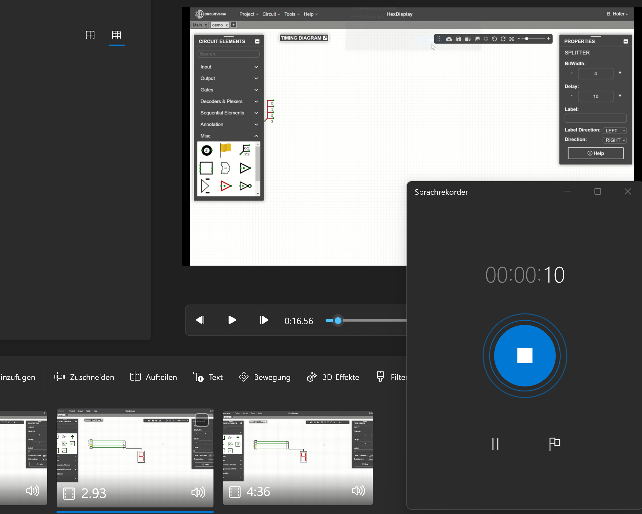Viewport: 642px width, 514px height.
Task: Open the Circuit menu in CircuitVerse
Action: 271,14
